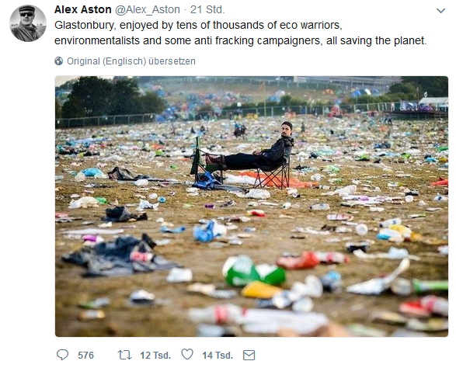Click the 576 replies count

(85, 356)
